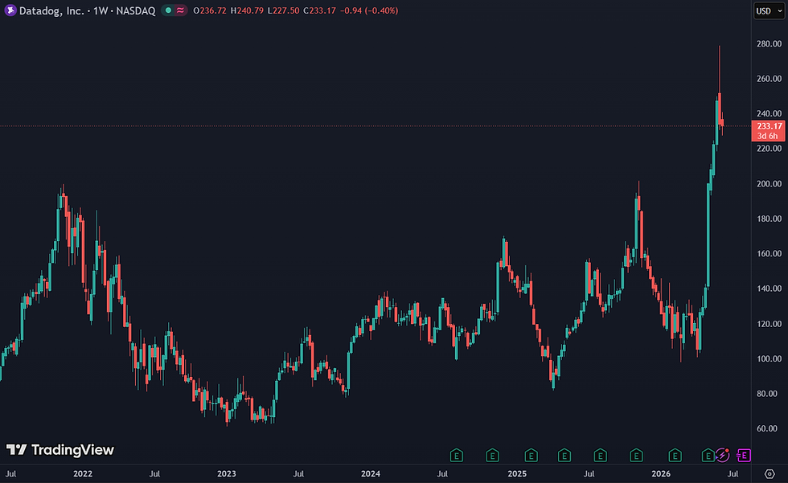Viewport: 788px width, 483px height.
Task: Open chart settings hexagon gear icon
Action: [x=770, y=474]
